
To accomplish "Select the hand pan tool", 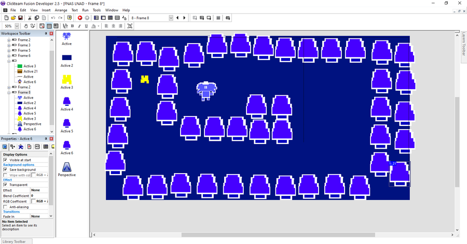I will coord(26,26).
